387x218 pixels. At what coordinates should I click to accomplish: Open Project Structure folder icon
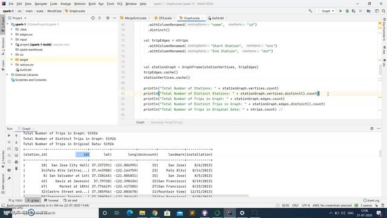click(x=368, y=11)
